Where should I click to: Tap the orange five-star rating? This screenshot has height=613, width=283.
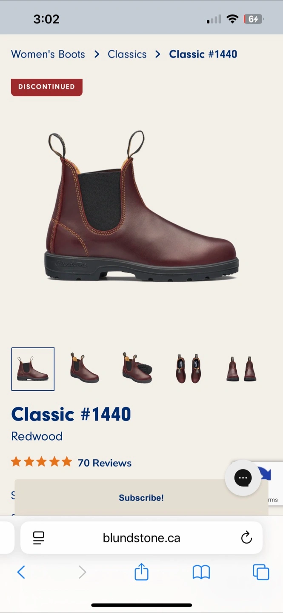point(41,462)
